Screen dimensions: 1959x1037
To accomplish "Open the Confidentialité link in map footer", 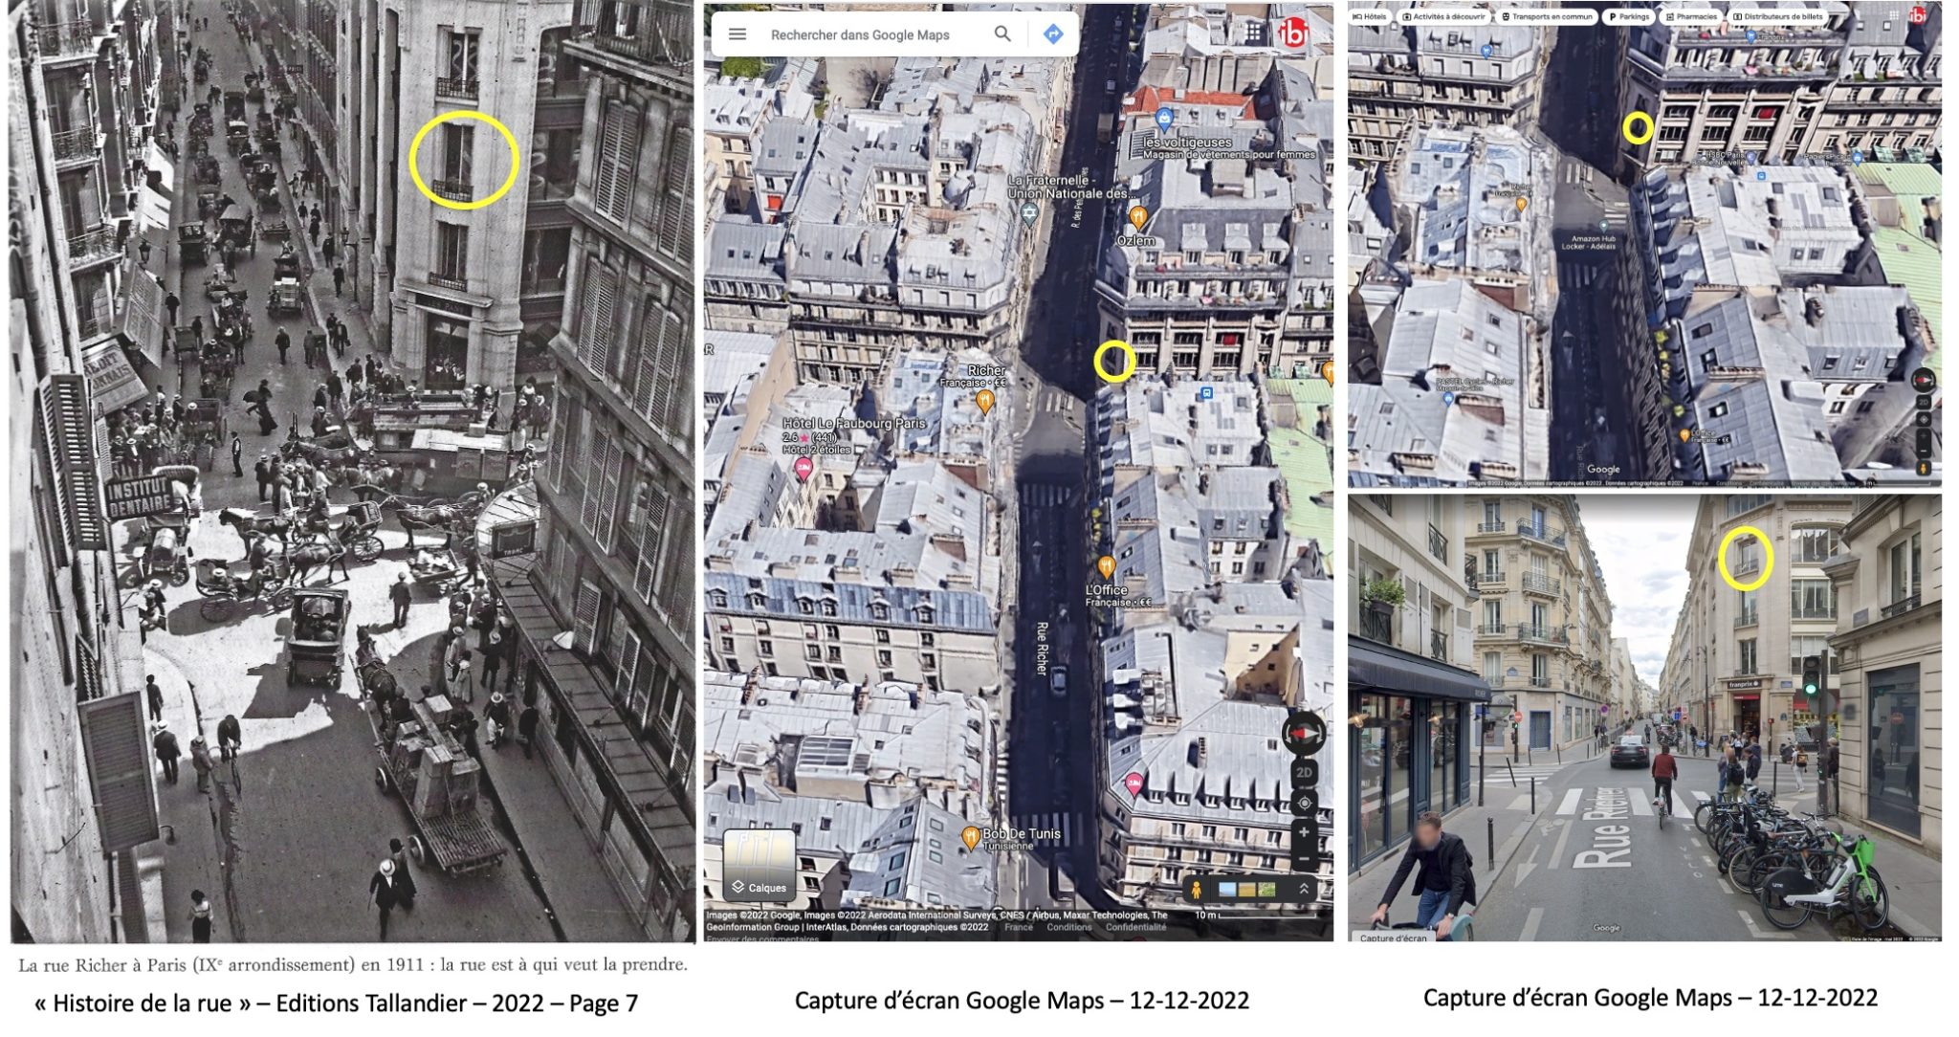I will [1135, 927].
